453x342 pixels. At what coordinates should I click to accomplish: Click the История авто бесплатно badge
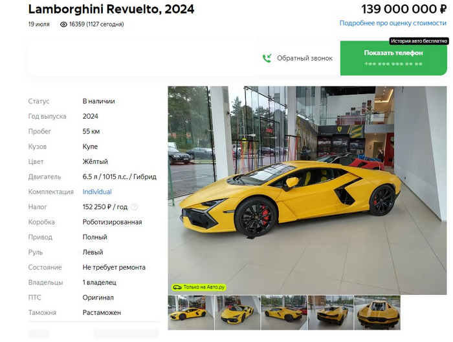point(419,41)
